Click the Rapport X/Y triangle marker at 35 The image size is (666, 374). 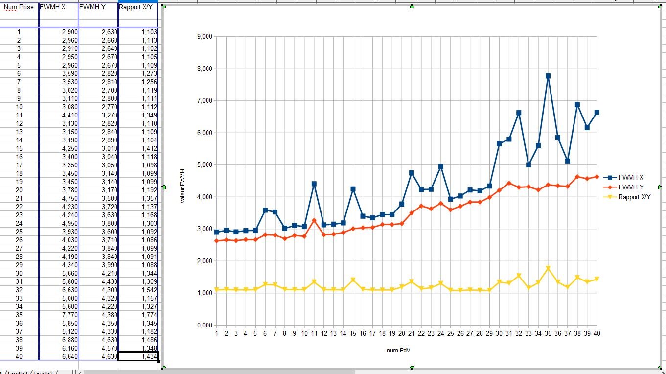coord(548,268)
